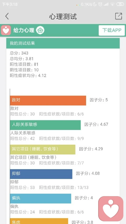This screenshot has height=224, width=126.
Task: Tap the alarm clock status icon
Action: tap(100, 4)
